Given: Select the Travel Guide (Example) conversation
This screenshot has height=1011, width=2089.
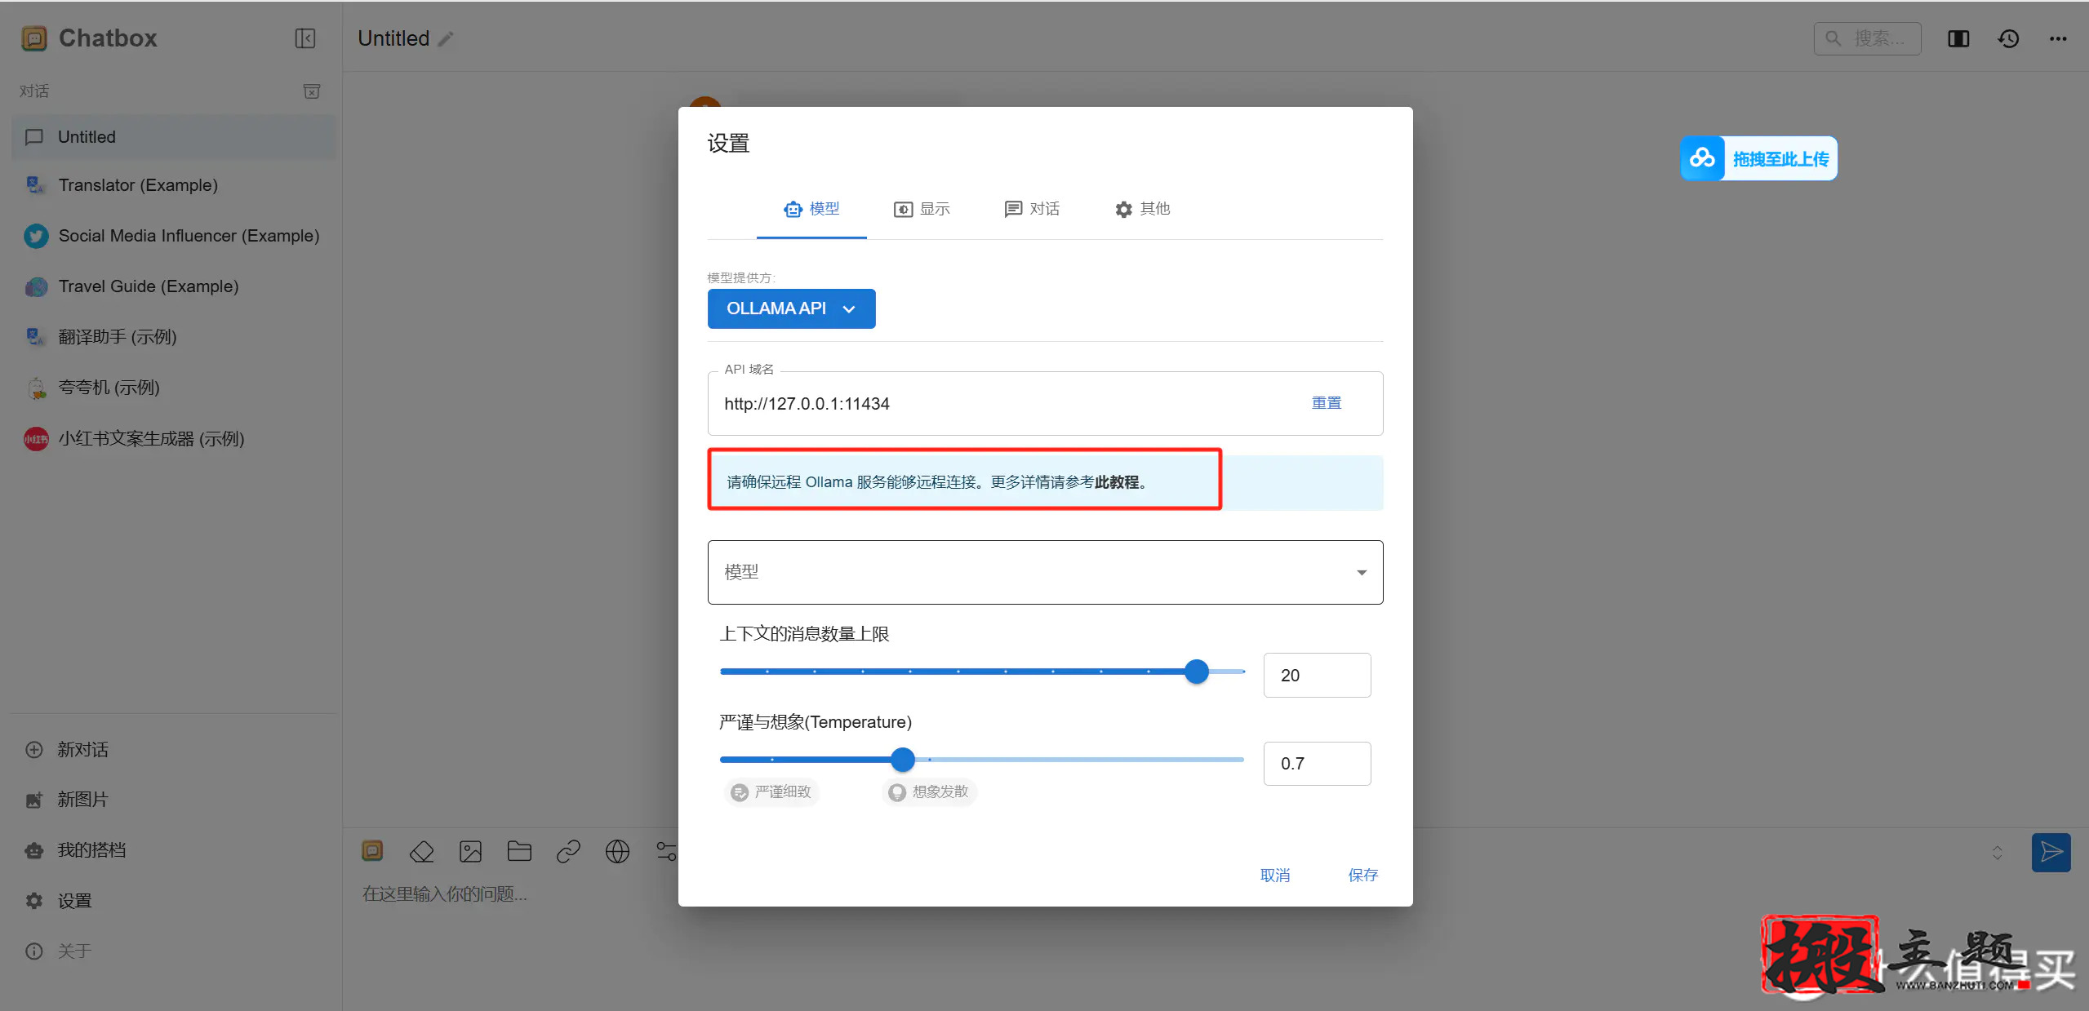Looking at the screenshot, I should coord(149,286).
